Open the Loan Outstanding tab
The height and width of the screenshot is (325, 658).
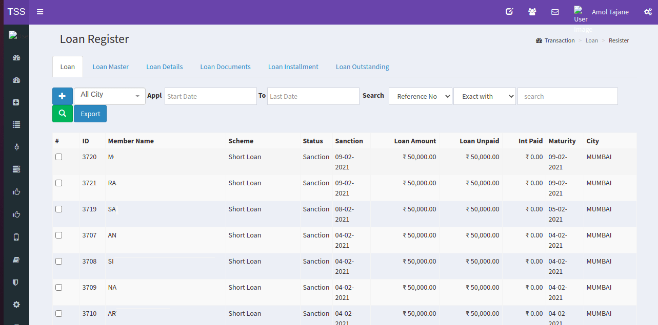click(362, 67)
